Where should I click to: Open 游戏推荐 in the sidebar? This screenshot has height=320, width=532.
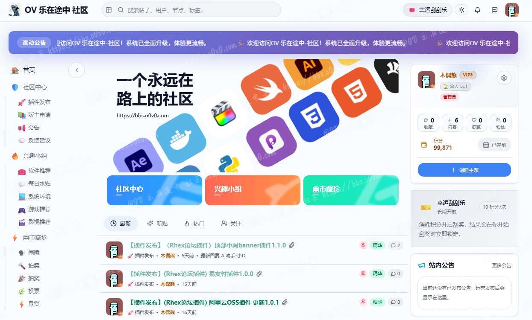(35, 209)
